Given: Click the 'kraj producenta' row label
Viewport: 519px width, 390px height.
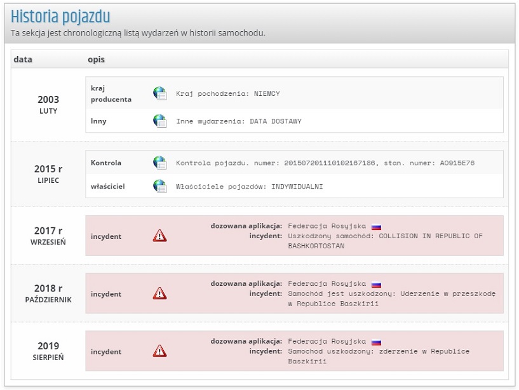Looking at the screenshot, I should 111,93.
